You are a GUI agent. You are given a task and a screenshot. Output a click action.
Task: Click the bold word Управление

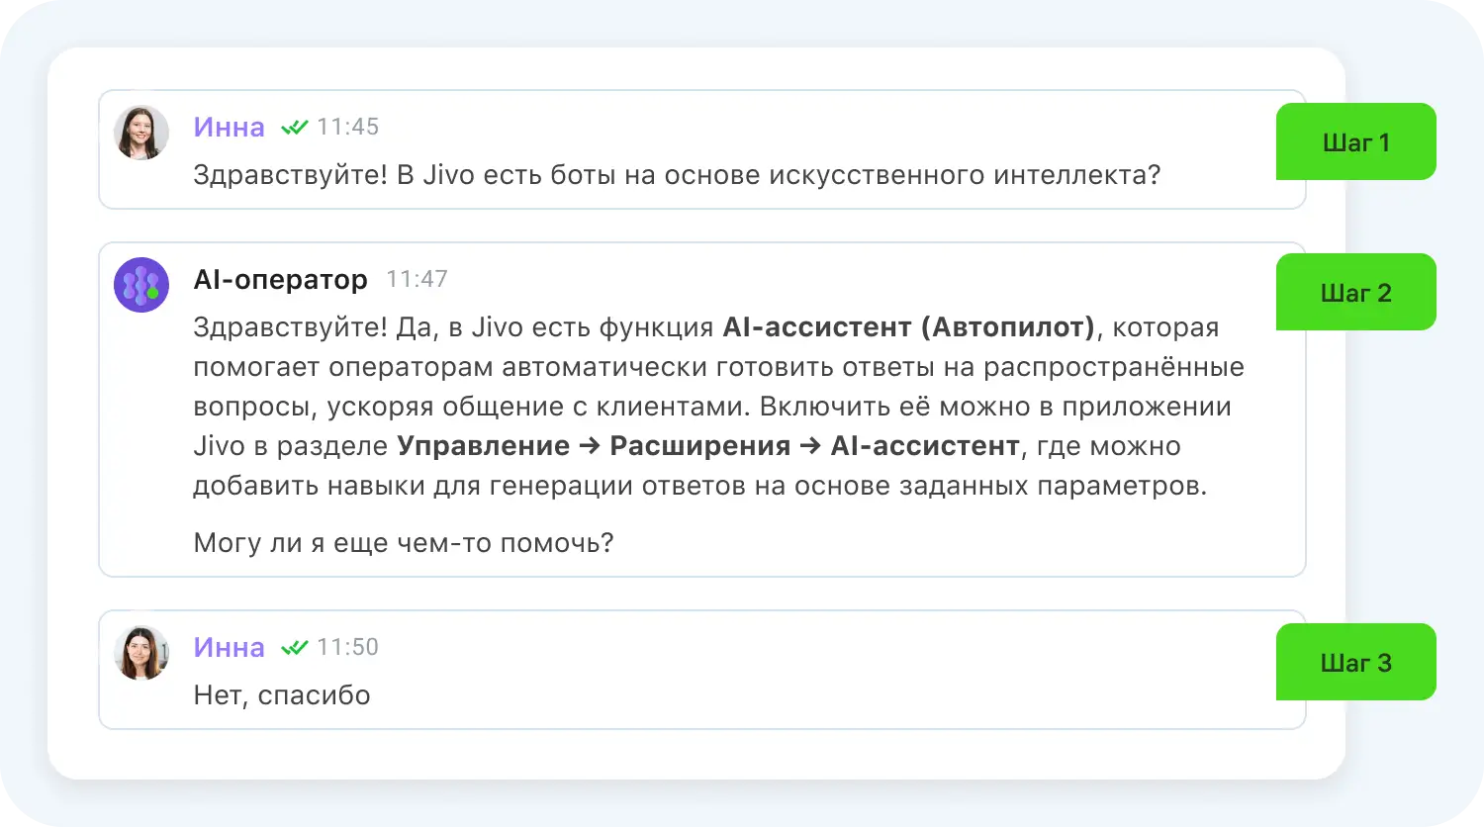484,446
